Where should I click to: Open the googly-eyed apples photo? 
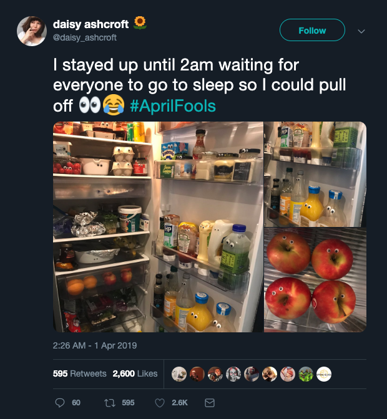click(x=315, y=280)
